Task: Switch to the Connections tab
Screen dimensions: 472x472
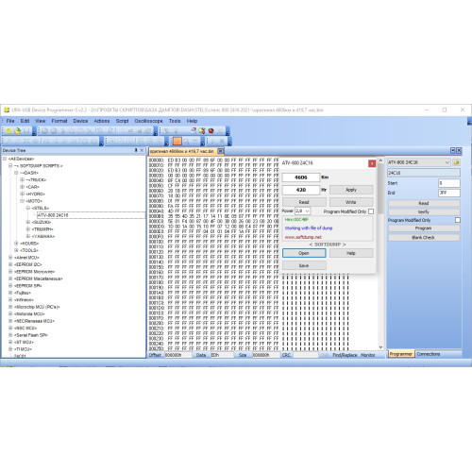Action: tap(429, 354)
